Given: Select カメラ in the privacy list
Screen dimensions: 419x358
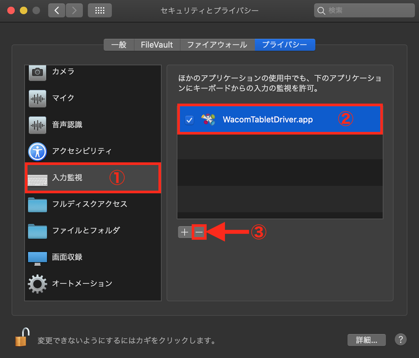Looking at the screenshot, I should (93, 72).
